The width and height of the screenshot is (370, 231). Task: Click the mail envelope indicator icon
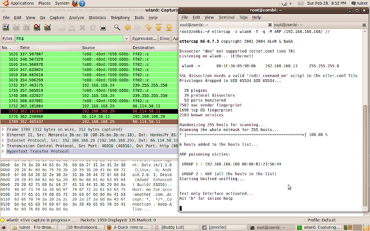click(x=301, y=3)
